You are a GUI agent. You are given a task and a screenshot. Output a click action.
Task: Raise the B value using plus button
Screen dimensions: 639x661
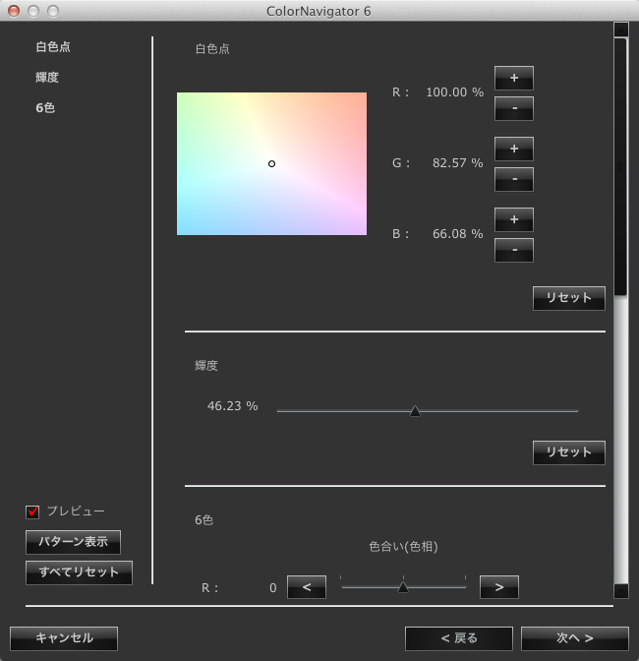point(513,219)
